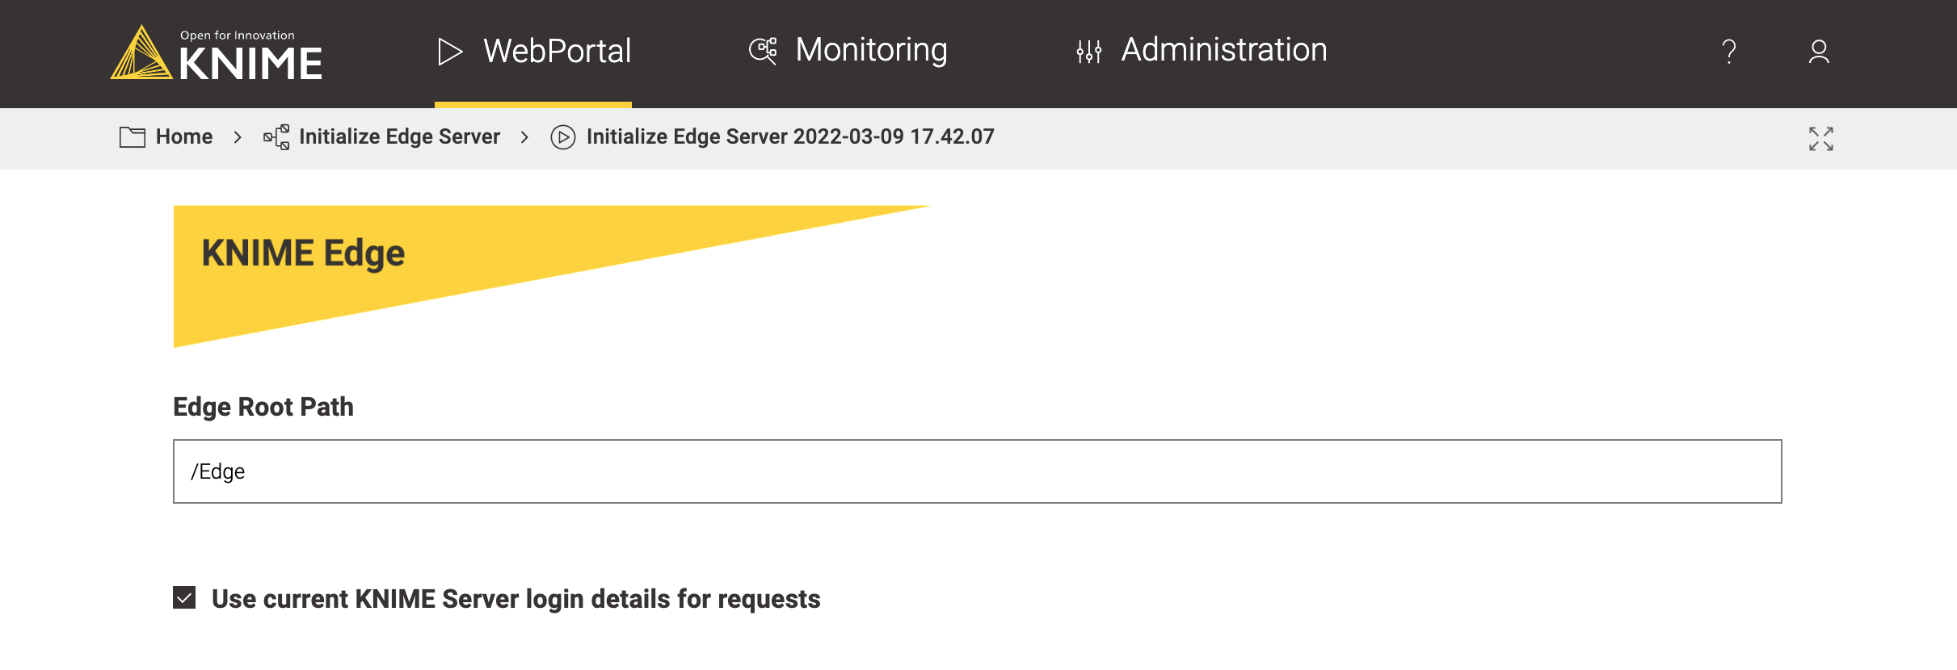
Task: Click the Administration sliders icon
Action: coord(1089,52)
